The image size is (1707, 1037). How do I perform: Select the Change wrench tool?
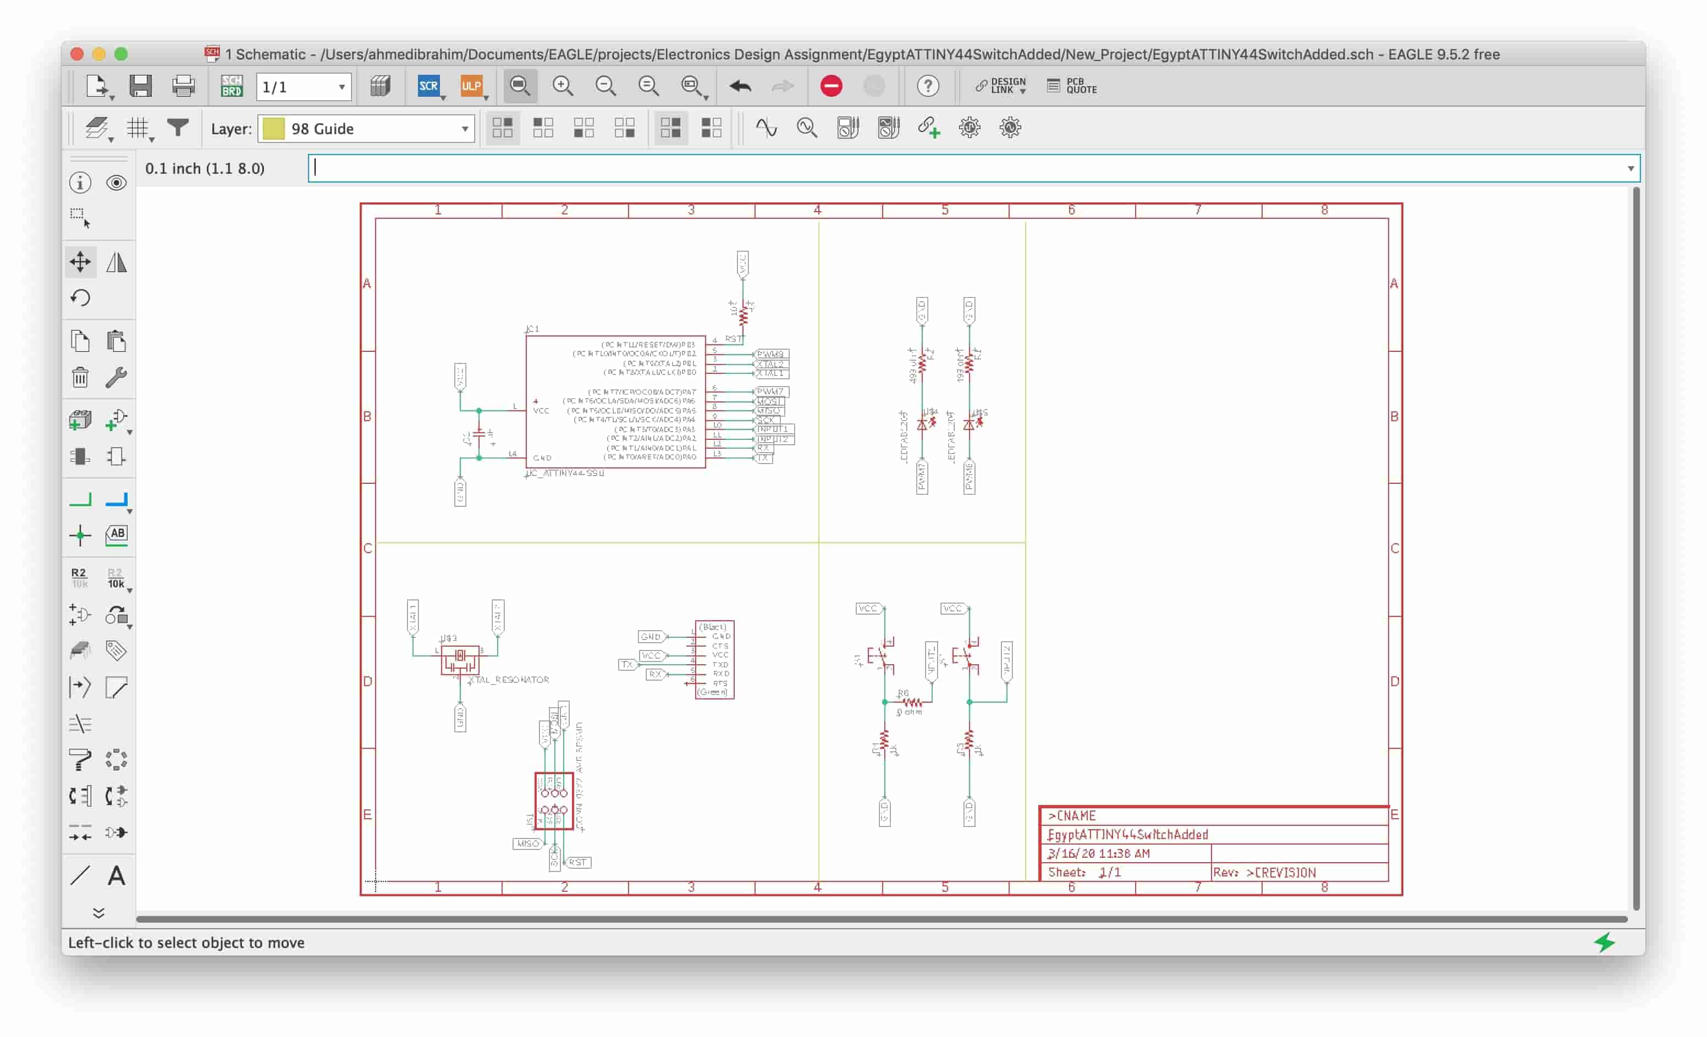pyautogui.click(x=117, y=378)
